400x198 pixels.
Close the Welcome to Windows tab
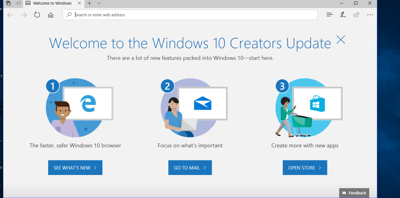[x=79, y=3]
